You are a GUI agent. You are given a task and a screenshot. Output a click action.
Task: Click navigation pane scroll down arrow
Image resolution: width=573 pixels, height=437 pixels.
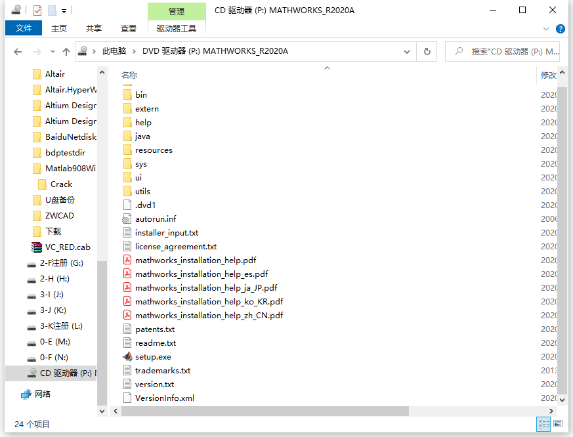pyautogui.click(x=102, y=411)
